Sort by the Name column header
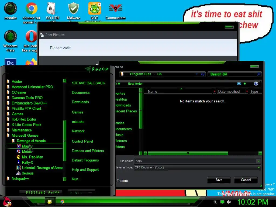 (x=178, y=92)
